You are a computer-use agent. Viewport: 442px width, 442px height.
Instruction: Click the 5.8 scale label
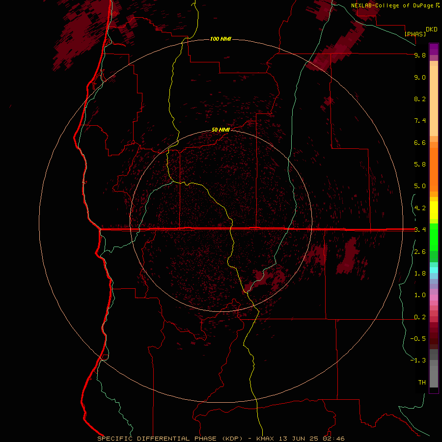[x=420, y=165]
